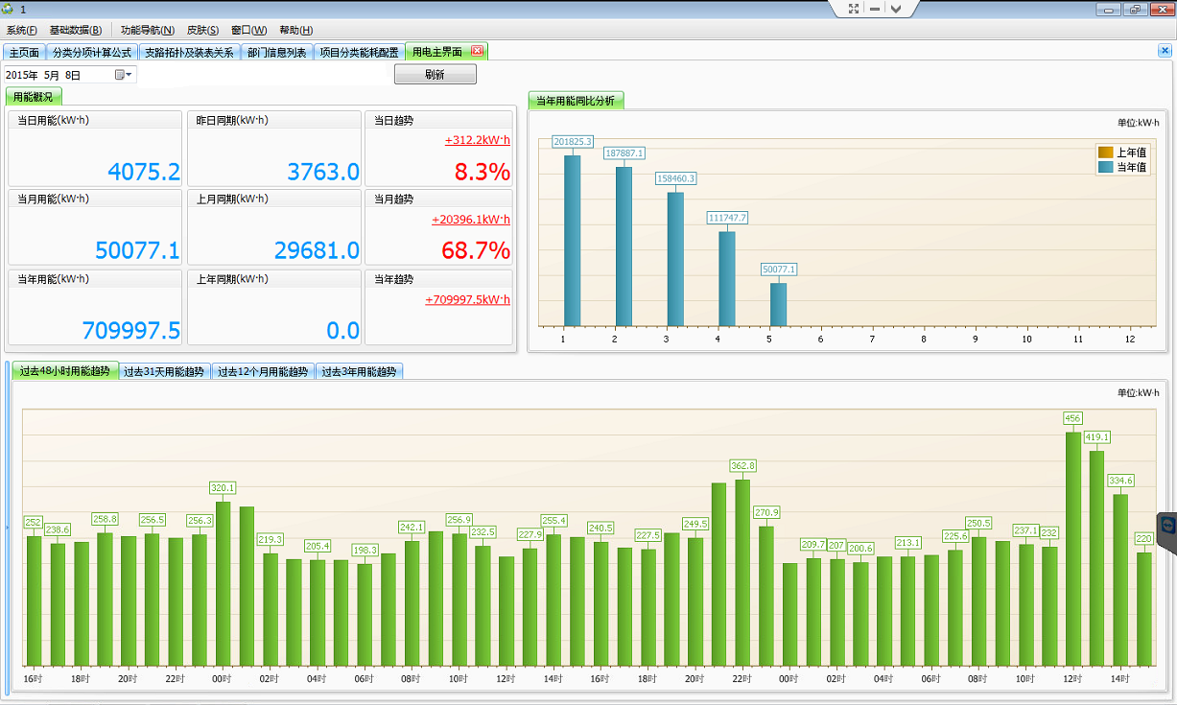Expand the 功能导航(N) menu
1177x705 pixels.
tap(148, 31)
